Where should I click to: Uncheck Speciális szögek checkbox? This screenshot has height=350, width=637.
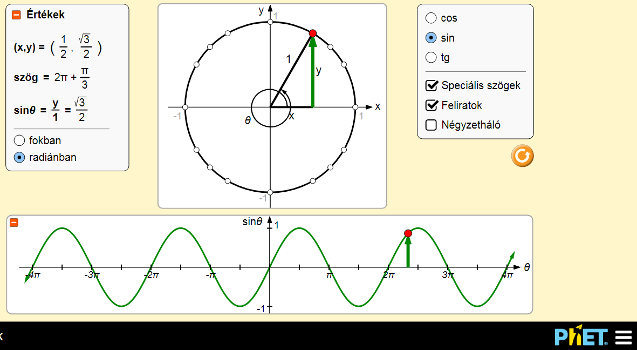(431, 85)
